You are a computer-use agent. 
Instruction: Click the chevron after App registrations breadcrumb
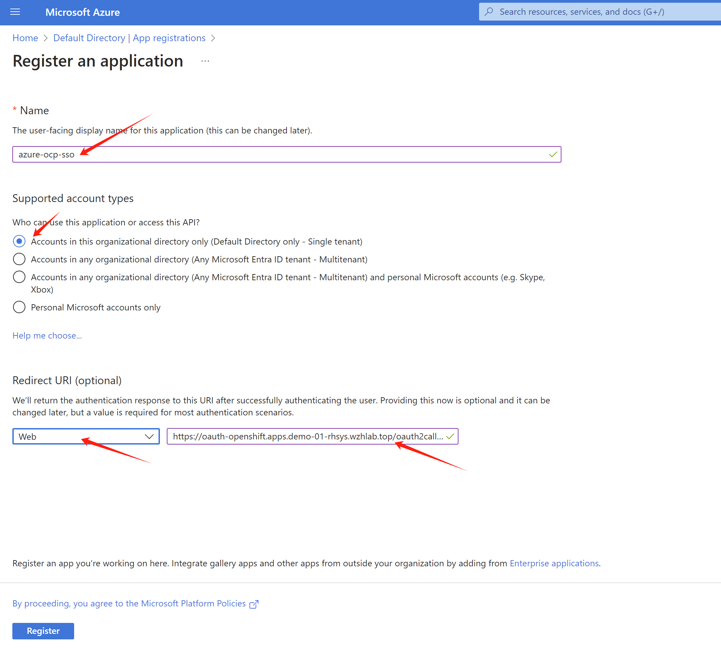pos(213,38)
